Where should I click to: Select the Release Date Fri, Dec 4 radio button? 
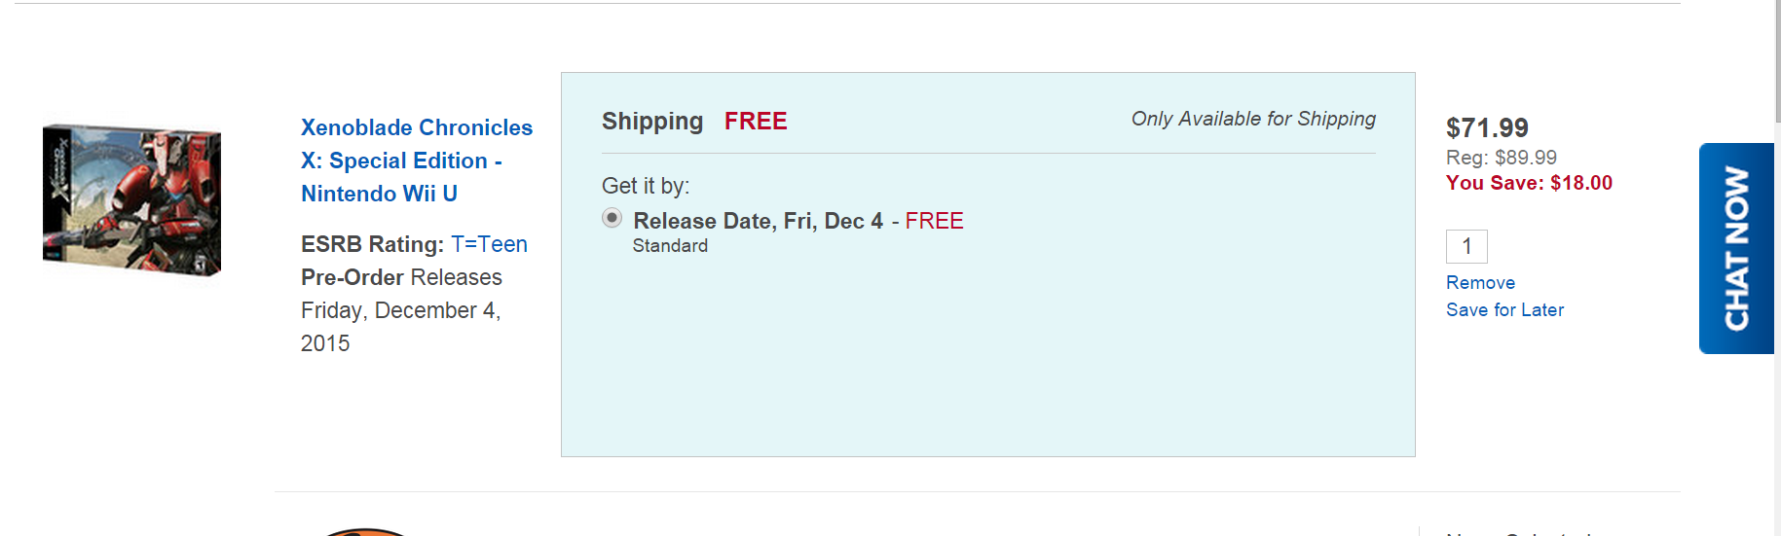click(x=612, y=218)
